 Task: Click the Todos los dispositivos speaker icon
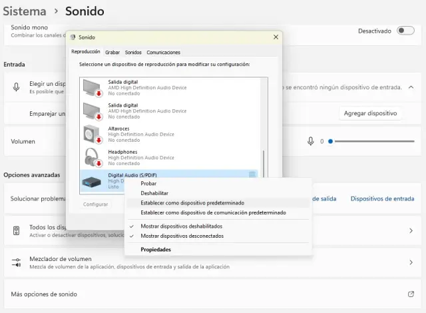tap(17, 230)
